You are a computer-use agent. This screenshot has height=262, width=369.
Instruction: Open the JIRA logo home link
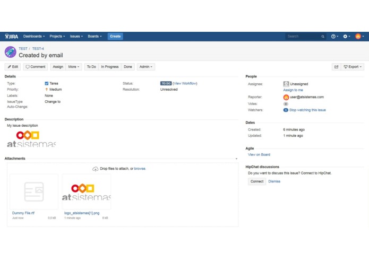[12, 37]
